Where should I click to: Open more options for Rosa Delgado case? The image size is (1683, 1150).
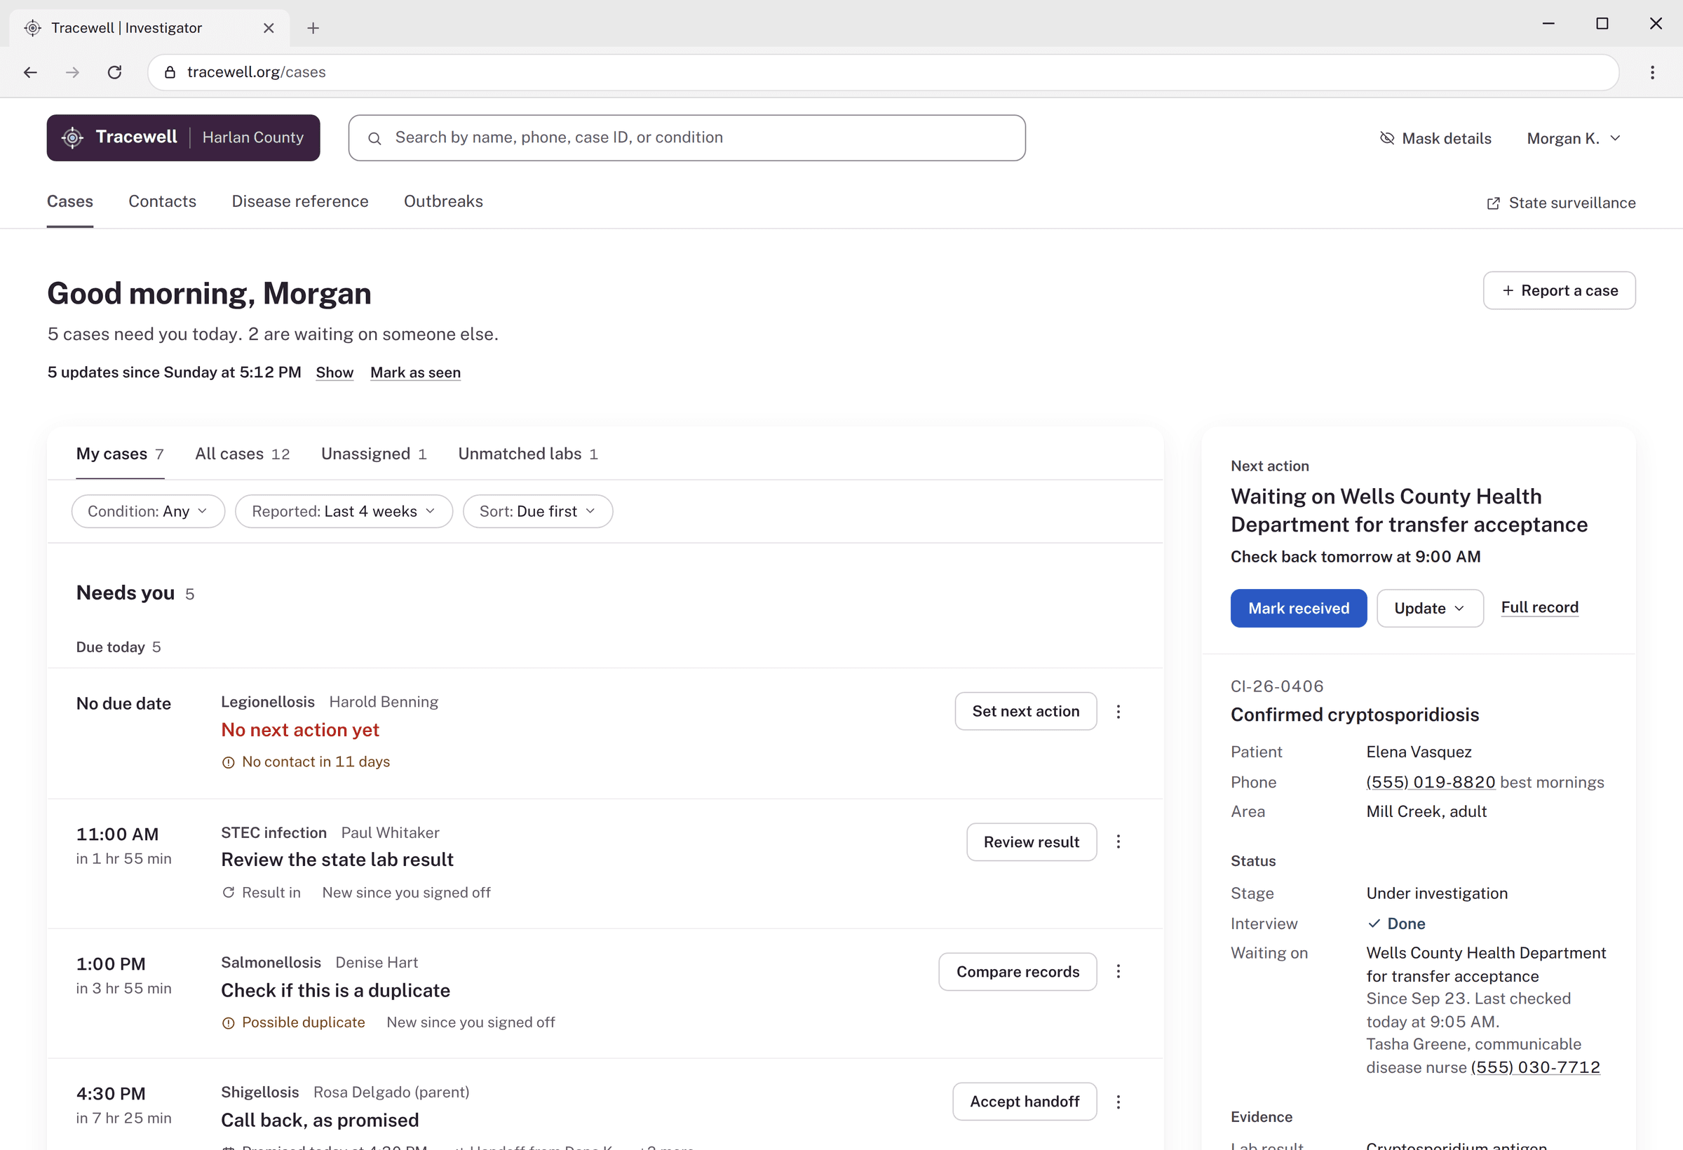pos(1118,1102)
